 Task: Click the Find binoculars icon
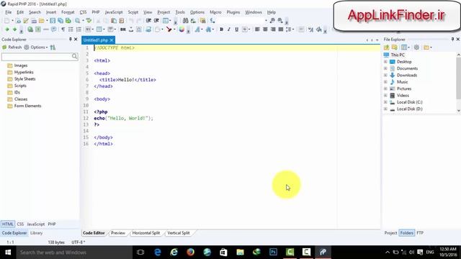[185, 21]
